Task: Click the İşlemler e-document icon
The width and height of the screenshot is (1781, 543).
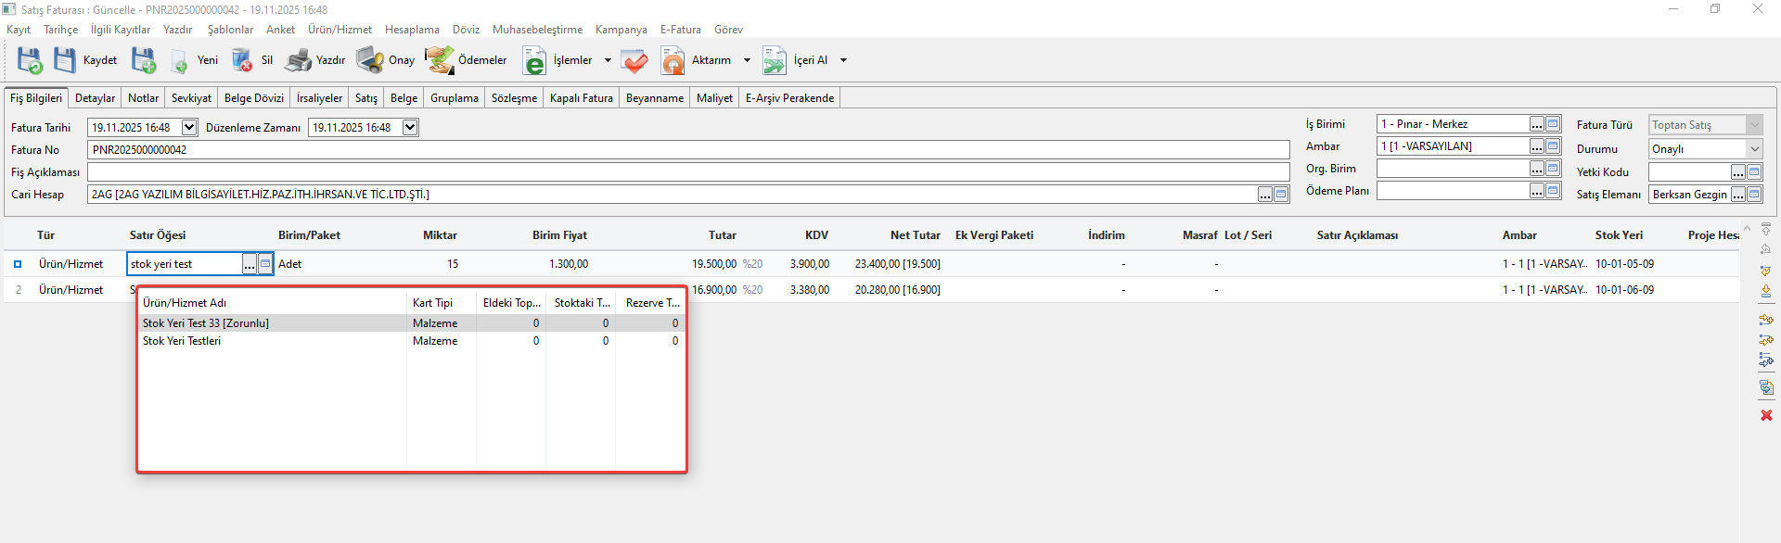Action: click(534, 61)
